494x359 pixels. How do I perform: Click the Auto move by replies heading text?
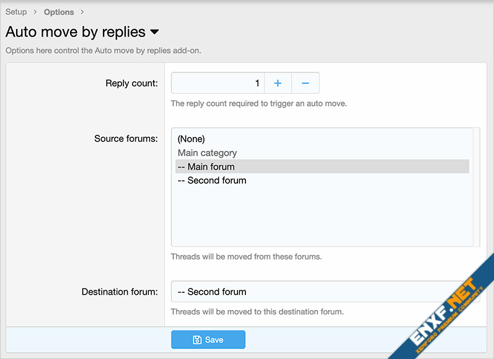[76, 32]
